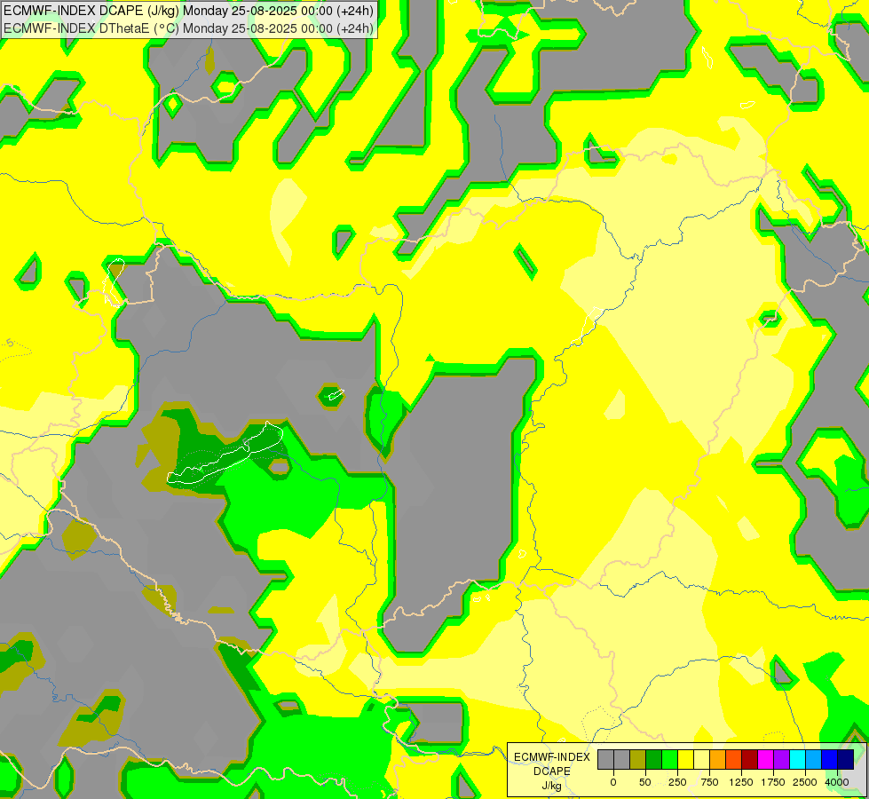Click the legend value 750
The height and width of the screenshot is (799, 869).
709,782
